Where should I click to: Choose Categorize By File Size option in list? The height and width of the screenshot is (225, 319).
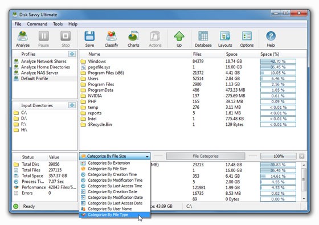coord(114,169)
